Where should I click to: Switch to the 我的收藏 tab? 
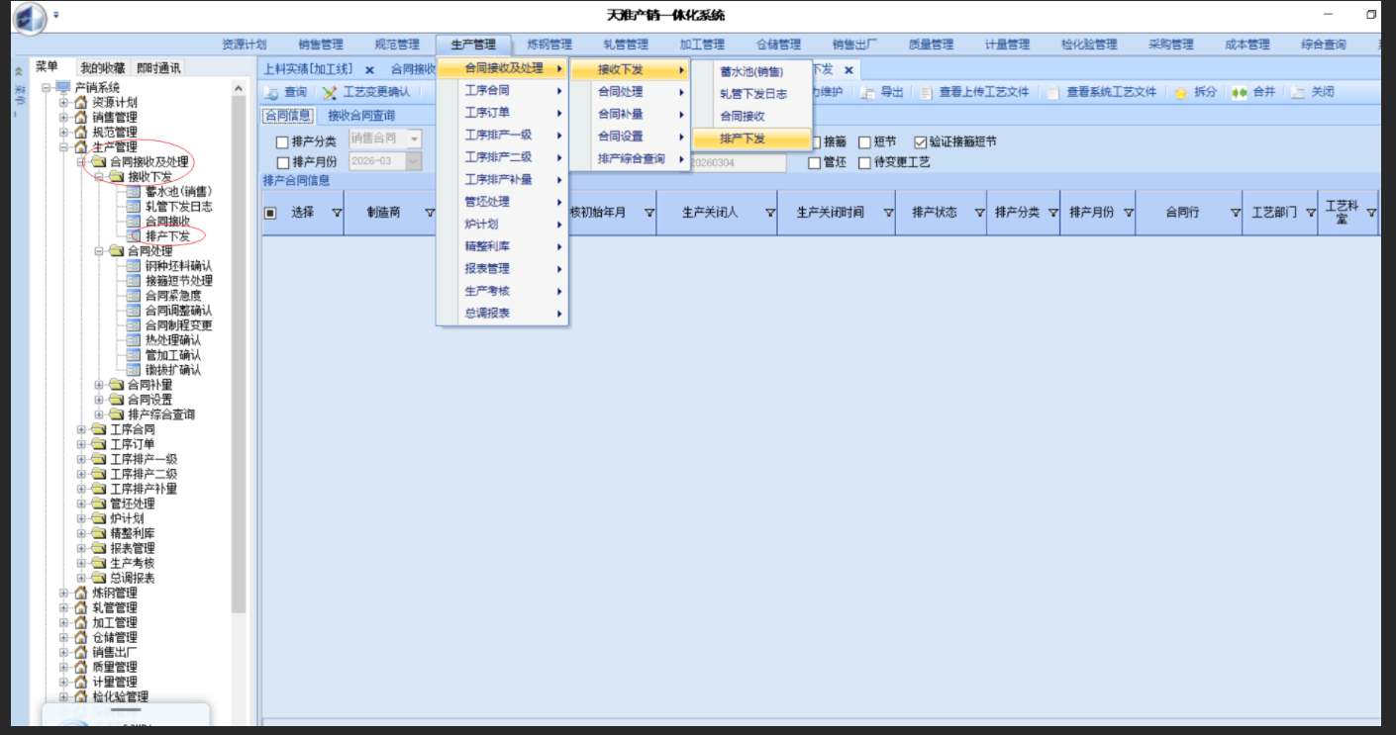[102, 68]
